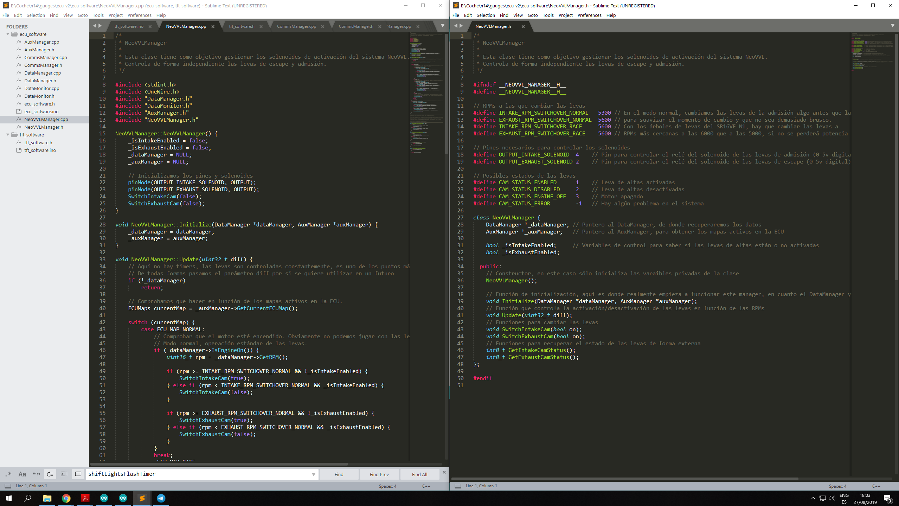Viewport: 899px width, 506px height.
Task: Toggle in-selection search icon
Action: [64, 474]
